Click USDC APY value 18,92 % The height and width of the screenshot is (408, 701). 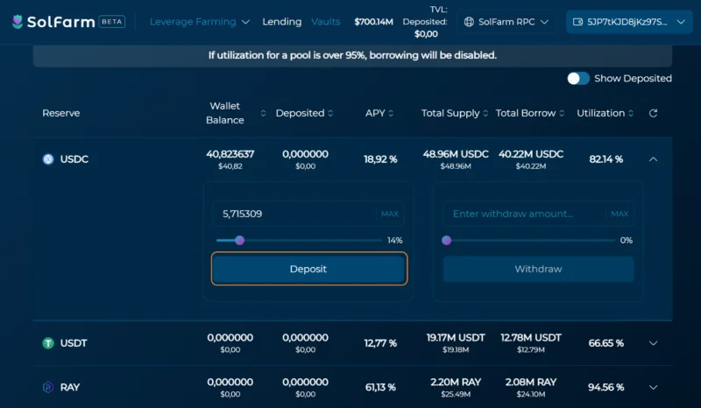(380, 159)
